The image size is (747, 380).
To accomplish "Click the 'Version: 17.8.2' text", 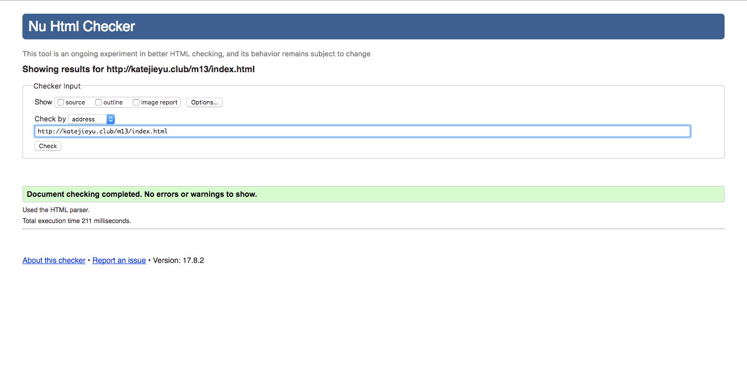I will [178, 260].
